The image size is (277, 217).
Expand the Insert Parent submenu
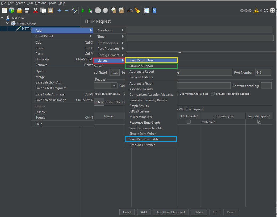62,36
